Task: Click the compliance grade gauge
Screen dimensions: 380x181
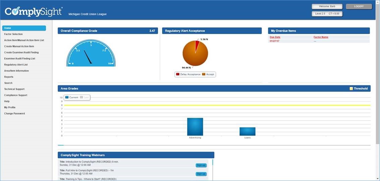Action: [91, 53]
